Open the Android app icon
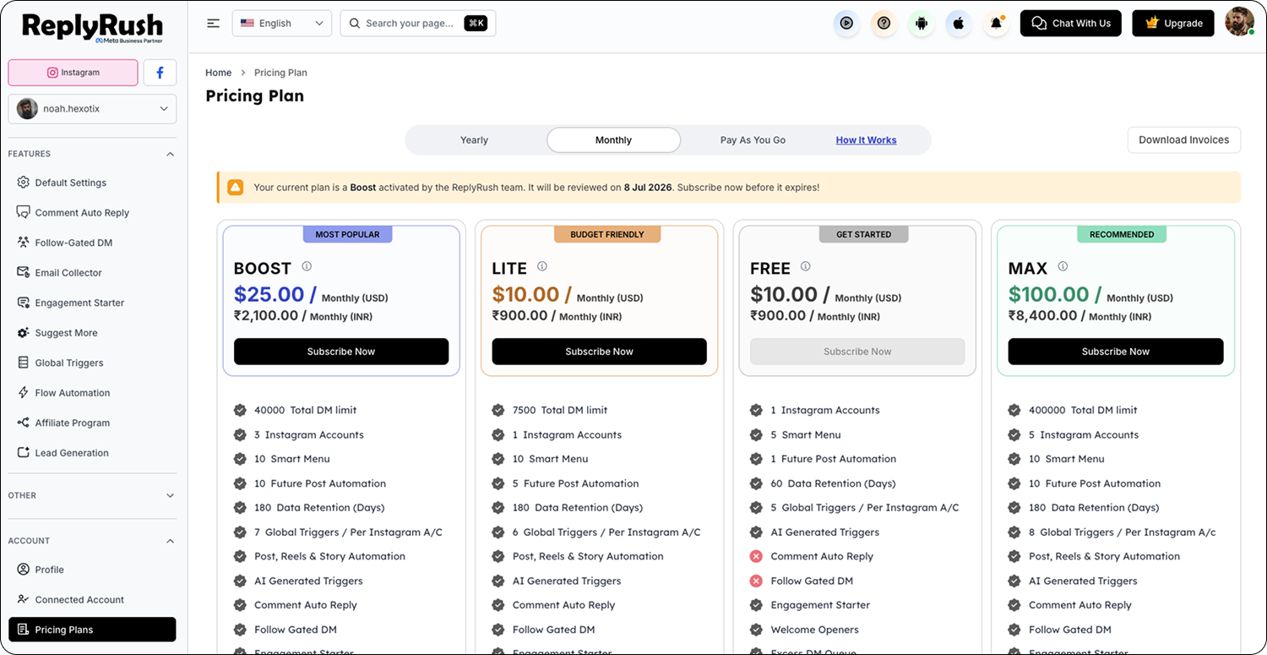 [x=922, y=24]
